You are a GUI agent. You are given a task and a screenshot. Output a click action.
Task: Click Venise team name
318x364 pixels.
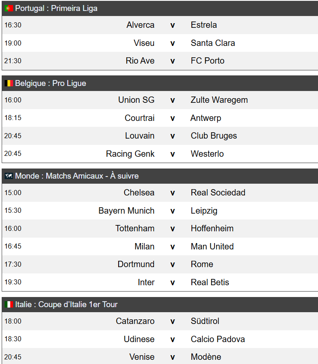(142, 357)
